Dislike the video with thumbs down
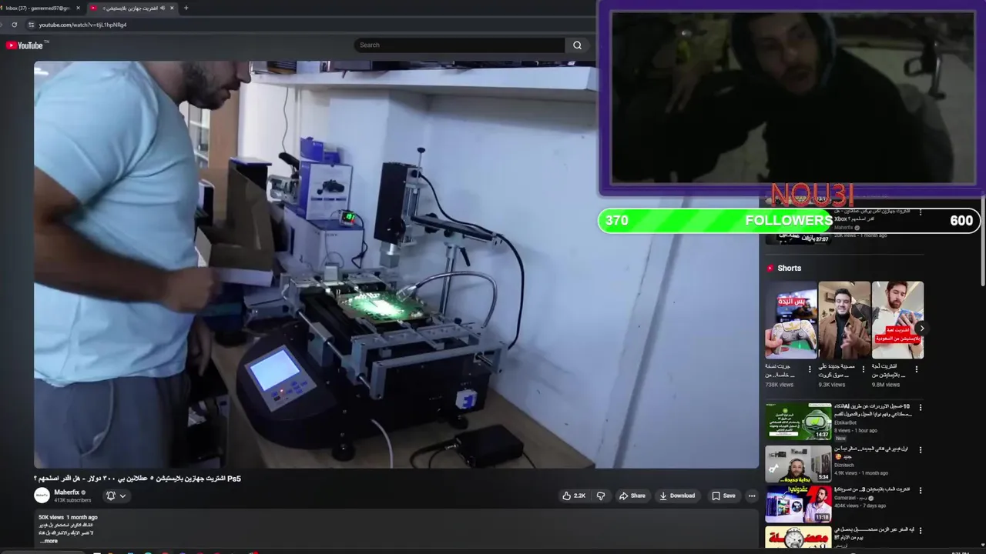This screenshot has height=554, width=986. [x=601, y=496]
